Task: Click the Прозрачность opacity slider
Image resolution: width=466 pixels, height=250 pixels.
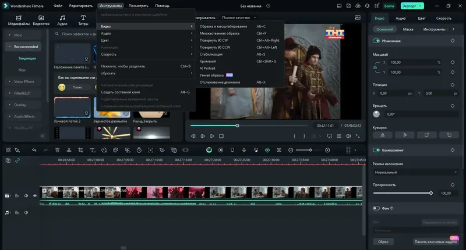Action: (x=402, y=193)
